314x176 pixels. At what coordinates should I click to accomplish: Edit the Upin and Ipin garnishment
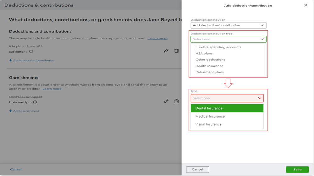(166, 101)
